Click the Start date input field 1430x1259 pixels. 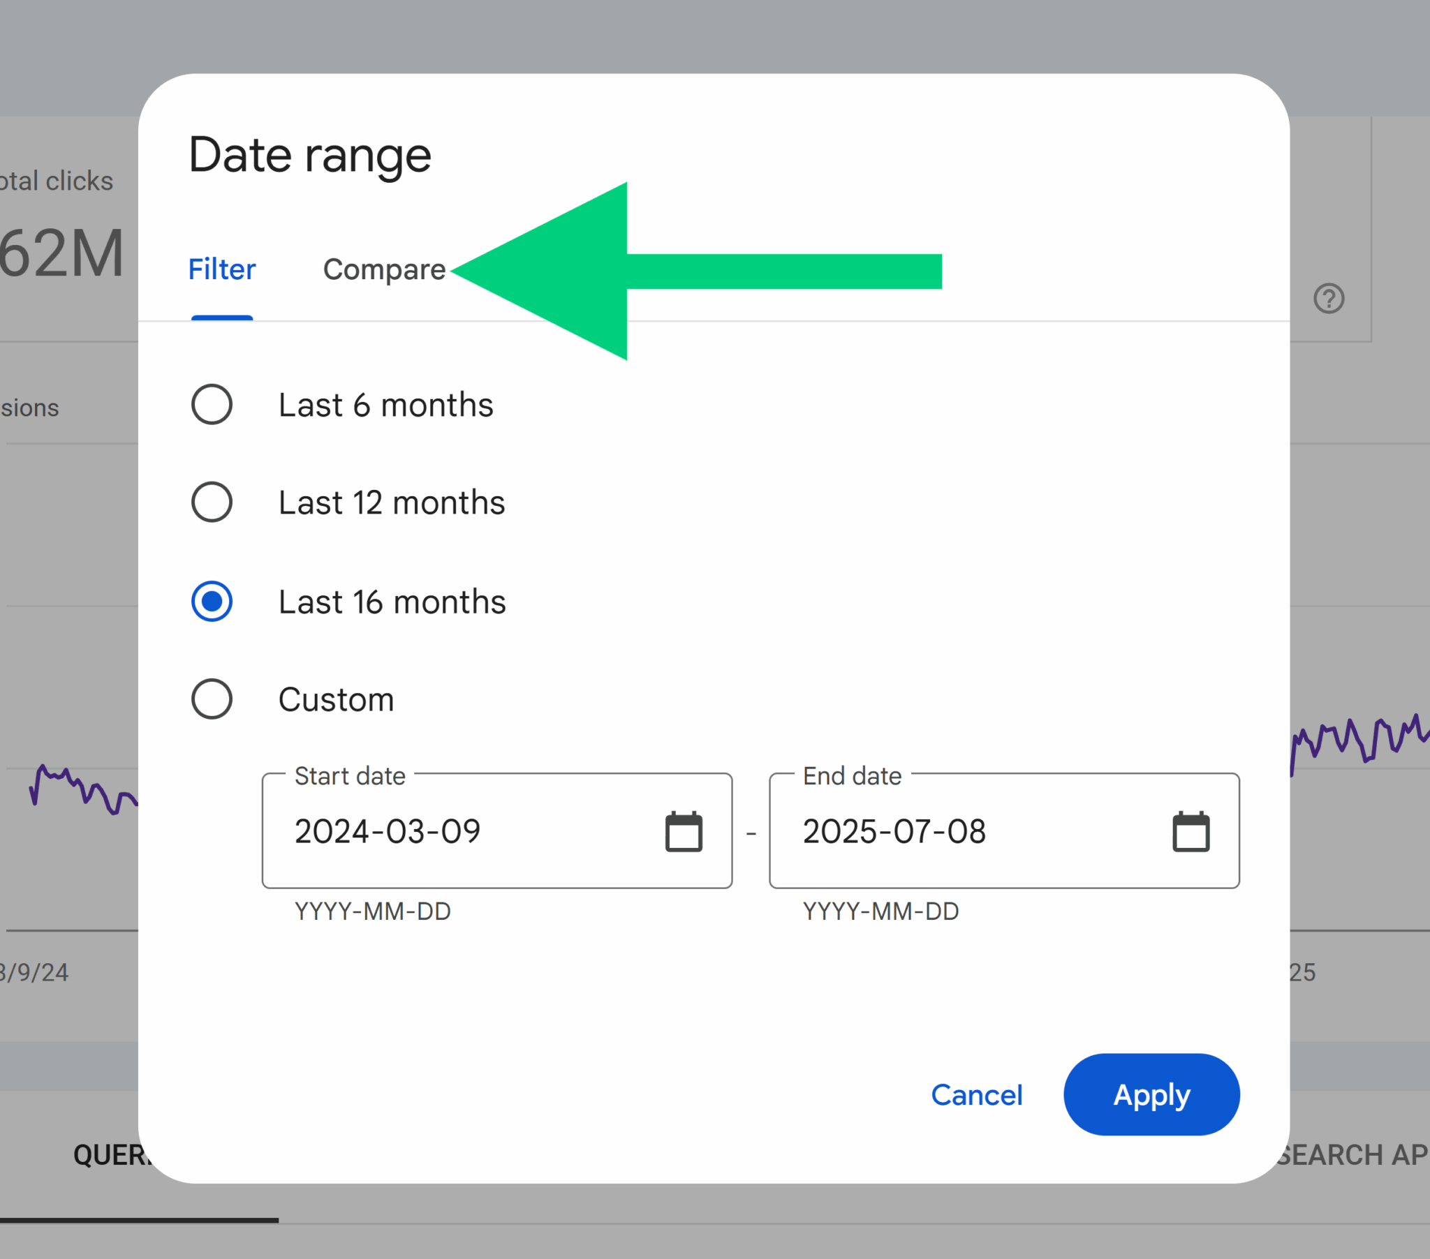point(496,830)
